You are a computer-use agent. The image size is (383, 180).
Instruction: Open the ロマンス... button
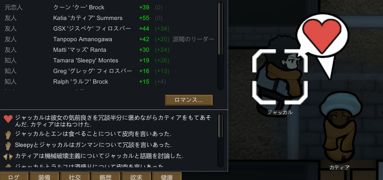pyautogui.click(x=189, y=100)
